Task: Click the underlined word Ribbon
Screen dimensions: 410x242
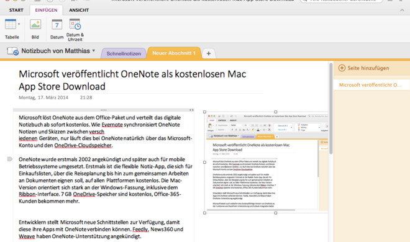Action: pyautogui.click(x=27, y=194)
